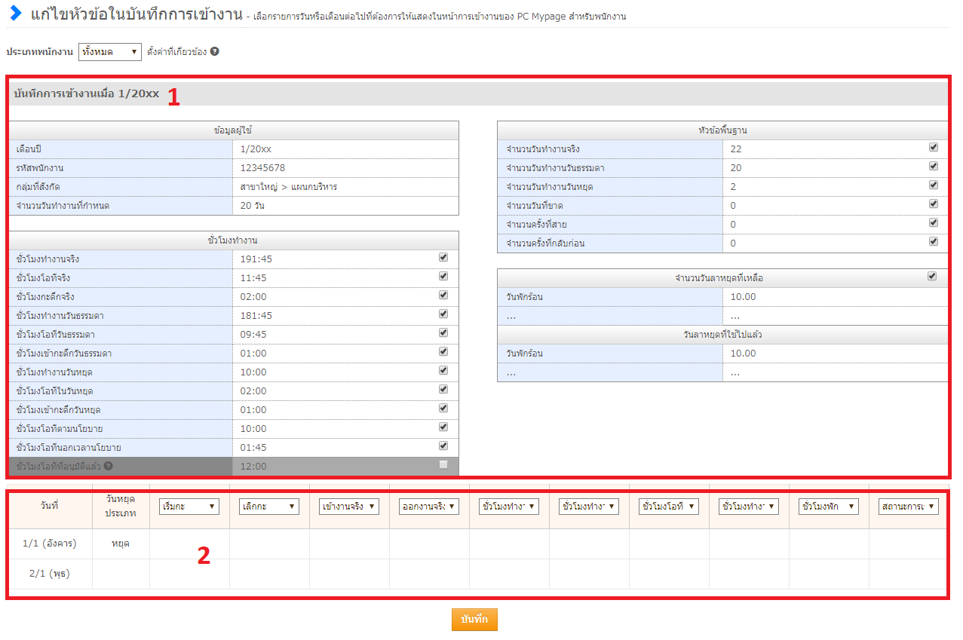This screenshot has width=963, height=640.
Task: Expand the เข้างานจริง column dropdown
Action: pyautogui.click(x=349, y=507)
